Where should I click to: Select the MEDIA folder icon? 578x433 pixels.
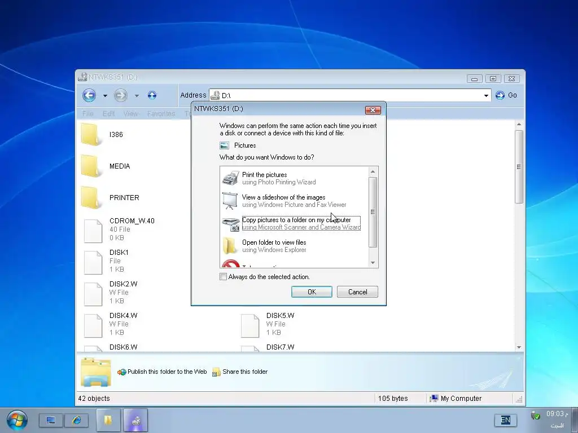[x=91, y=166]
